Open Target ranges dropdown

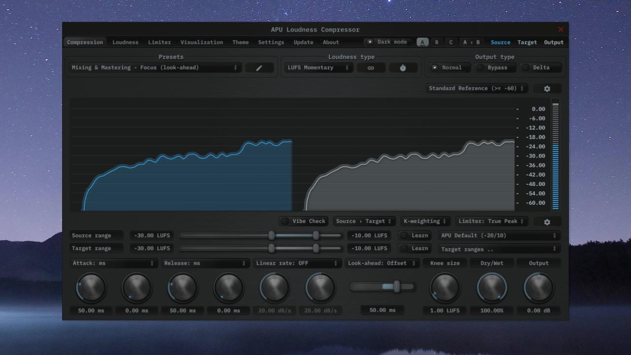(498, 249)
